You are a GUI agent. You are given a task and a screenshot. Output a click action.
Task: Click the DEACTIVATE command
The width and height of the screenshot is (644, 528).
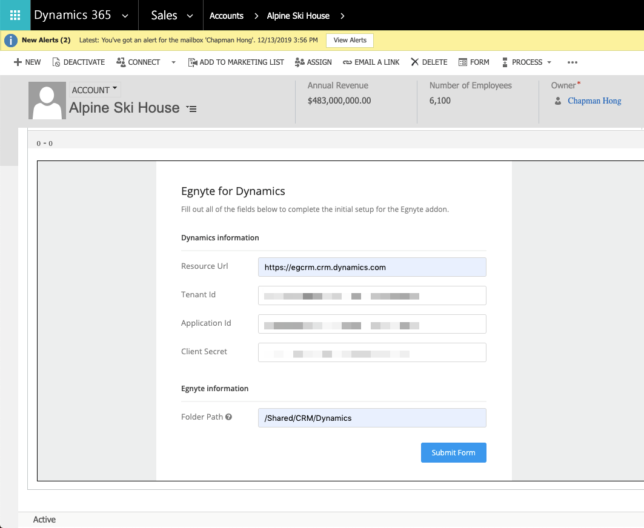click(x=78, y=62)
